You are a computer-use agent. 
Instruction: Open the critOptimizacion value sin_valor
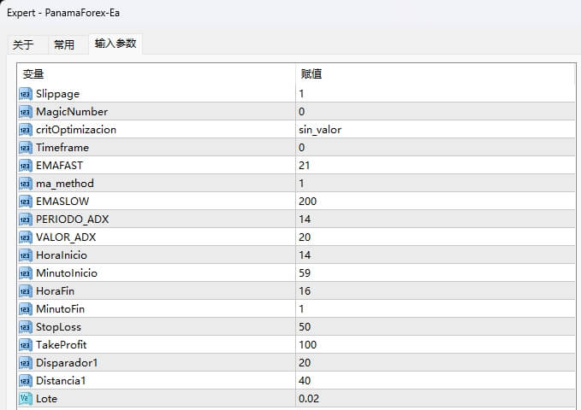pyautogui.click(x=320, y=129)
